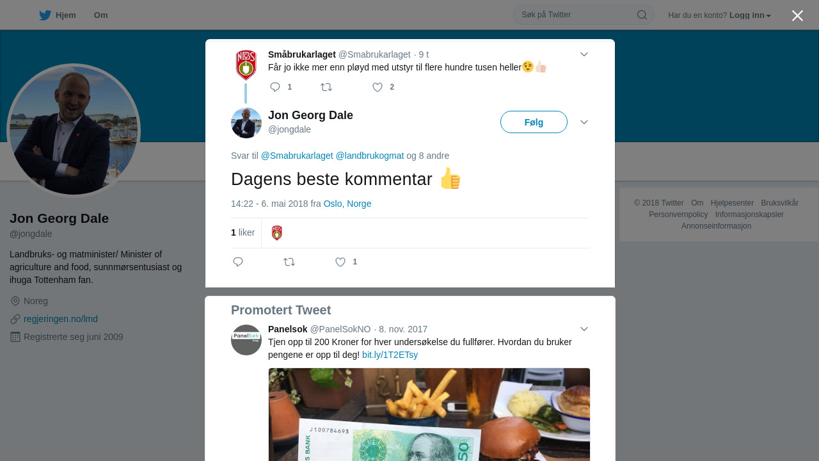Retweet Småbrukarlaget's tweet
This screenshot has width=819, height=461.
[326, 87]
